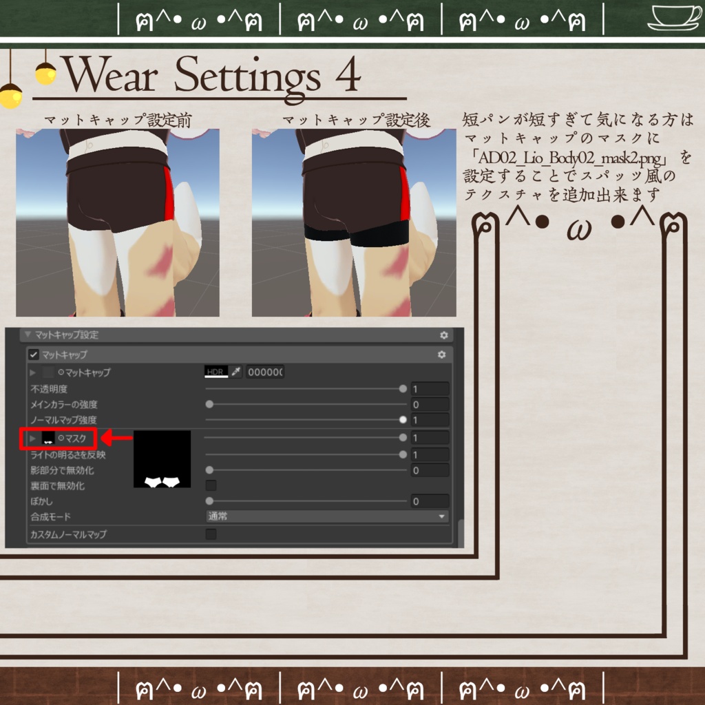Click the large mask texture preview

tap(162, 459)
